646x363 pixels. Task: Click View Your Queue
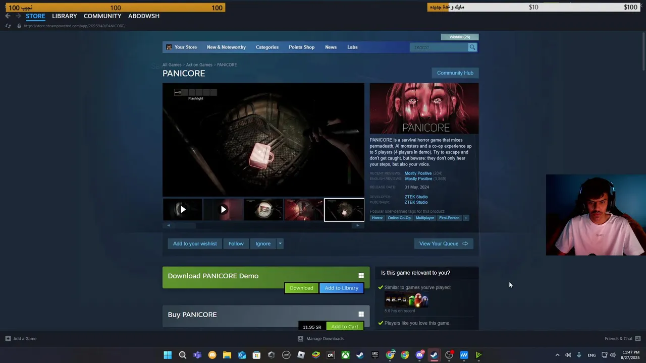click(444, 244)
